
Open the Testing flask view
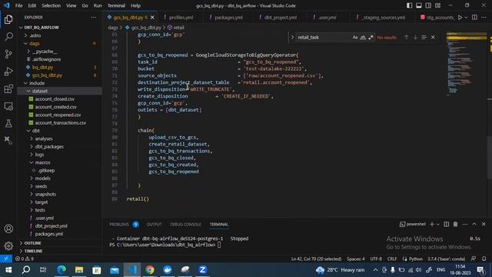8,123
